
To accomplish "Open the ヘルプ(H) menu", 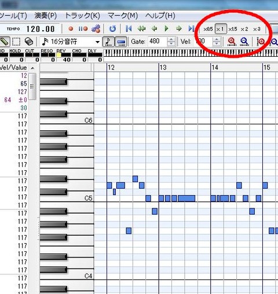I will [x=160, y=16].
